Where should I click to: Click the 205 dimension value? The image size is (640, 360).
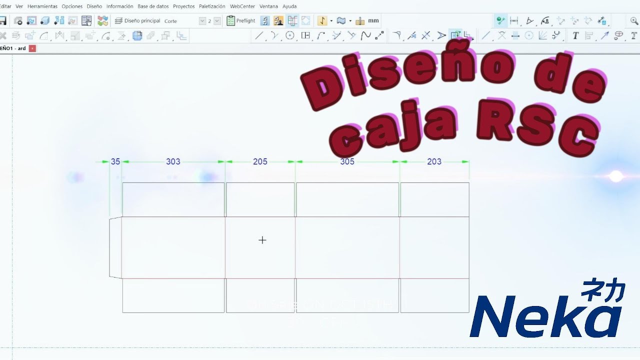260,161
